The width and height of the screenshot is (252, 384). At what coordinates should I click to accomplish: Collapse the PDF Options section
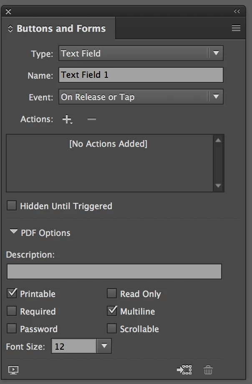click(14, 231)
